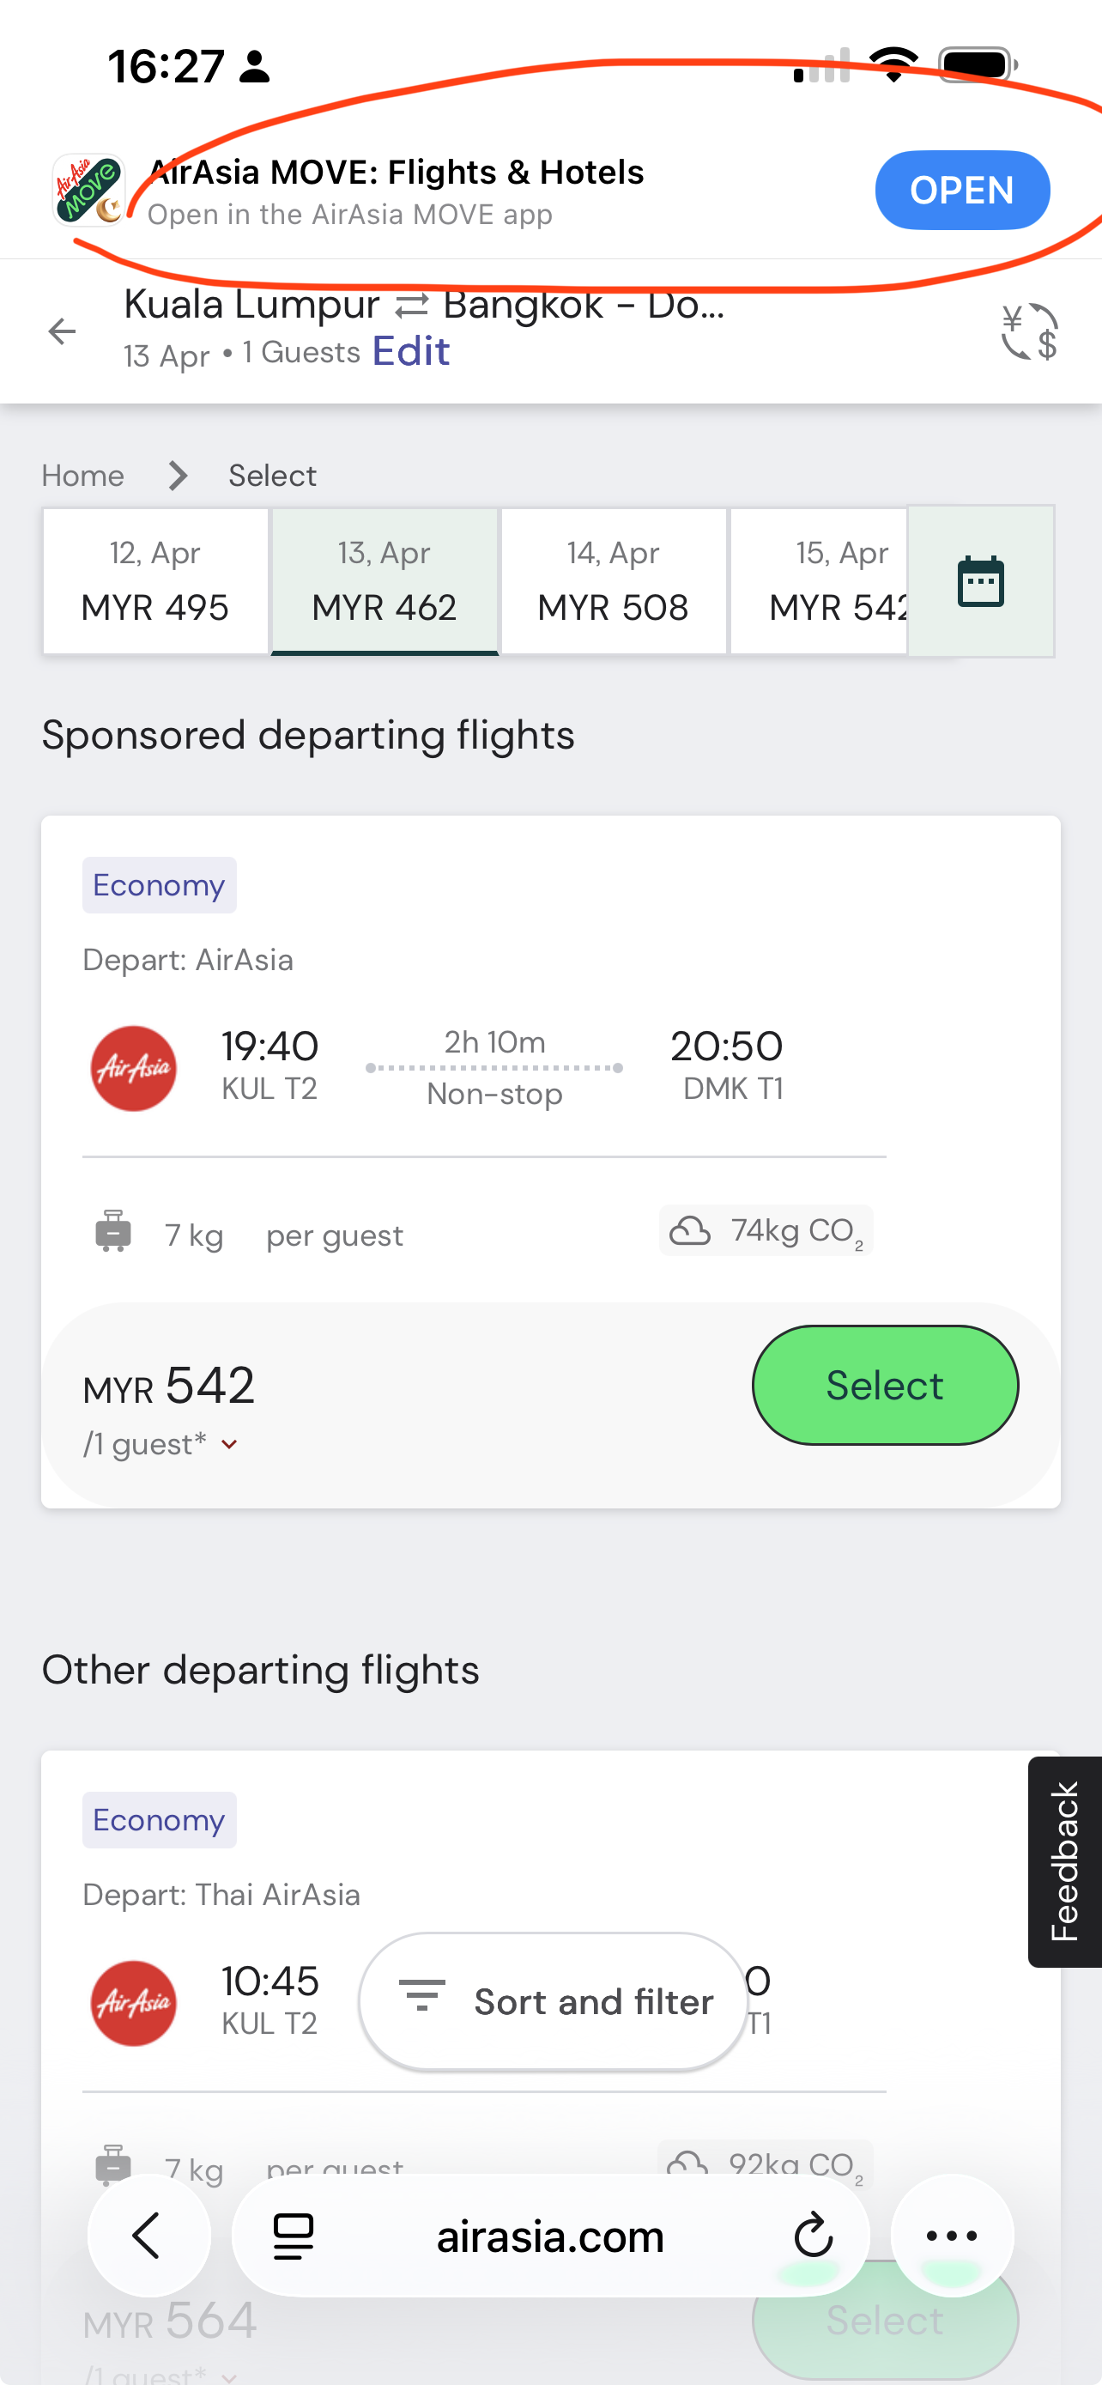Open the browser tabs overview icon
This screenshot has height=2385, width=1102.
294,2236
